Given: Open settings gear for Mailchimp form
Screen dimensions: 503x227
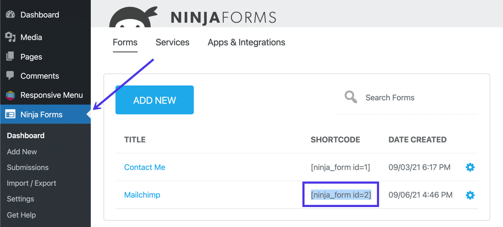Looking at the screenshot, I should (x=470, y=195).
